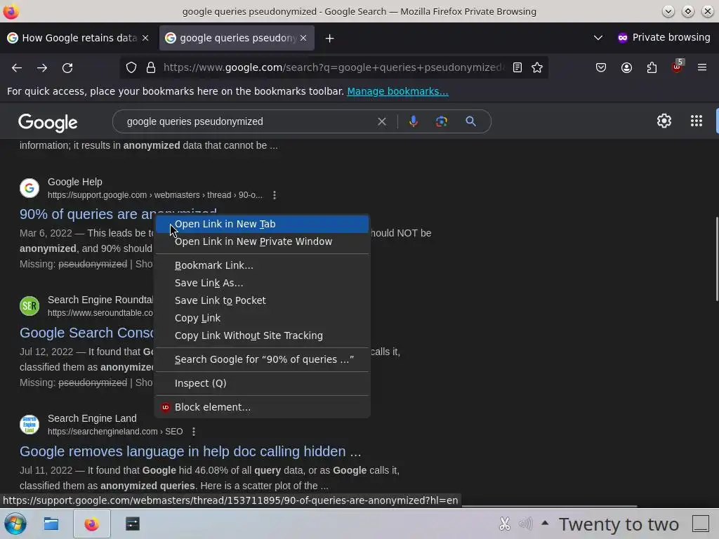Choose Open Link in New Private Window

pos(262,241)
